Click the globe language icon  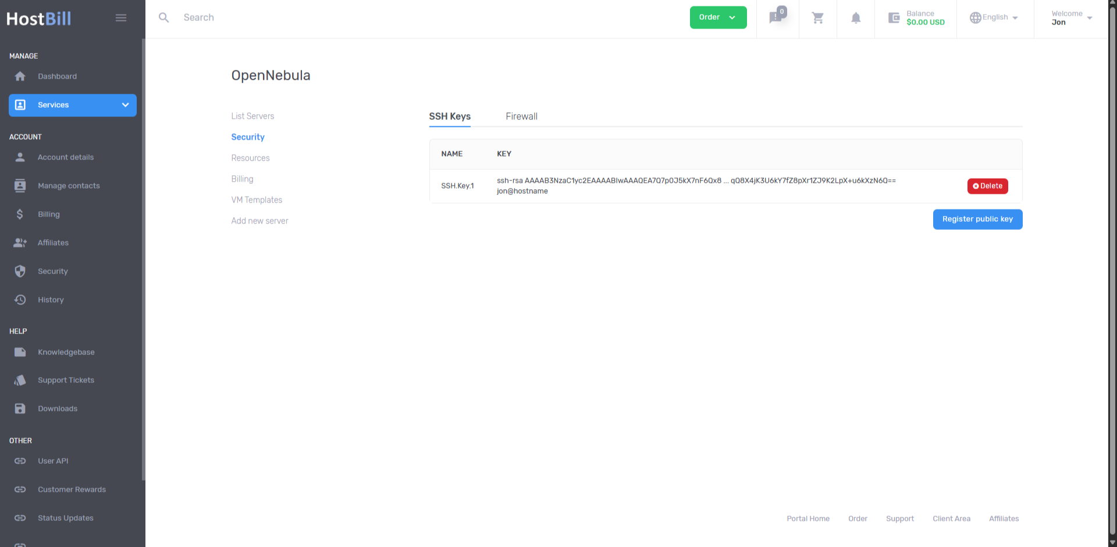coord(976,17)
